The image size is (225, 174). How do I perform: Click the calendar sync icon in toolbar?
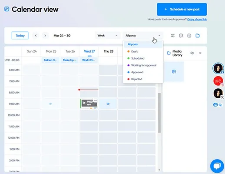pyautogui.click(x=181, y=36)
